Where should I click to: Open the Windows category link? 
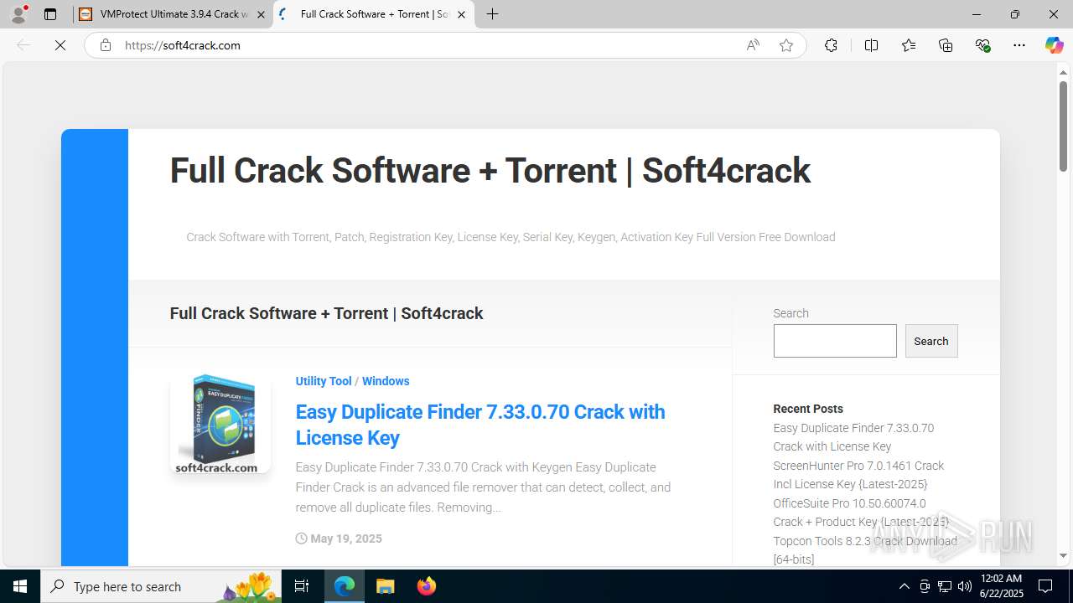(x=386, y=381)
